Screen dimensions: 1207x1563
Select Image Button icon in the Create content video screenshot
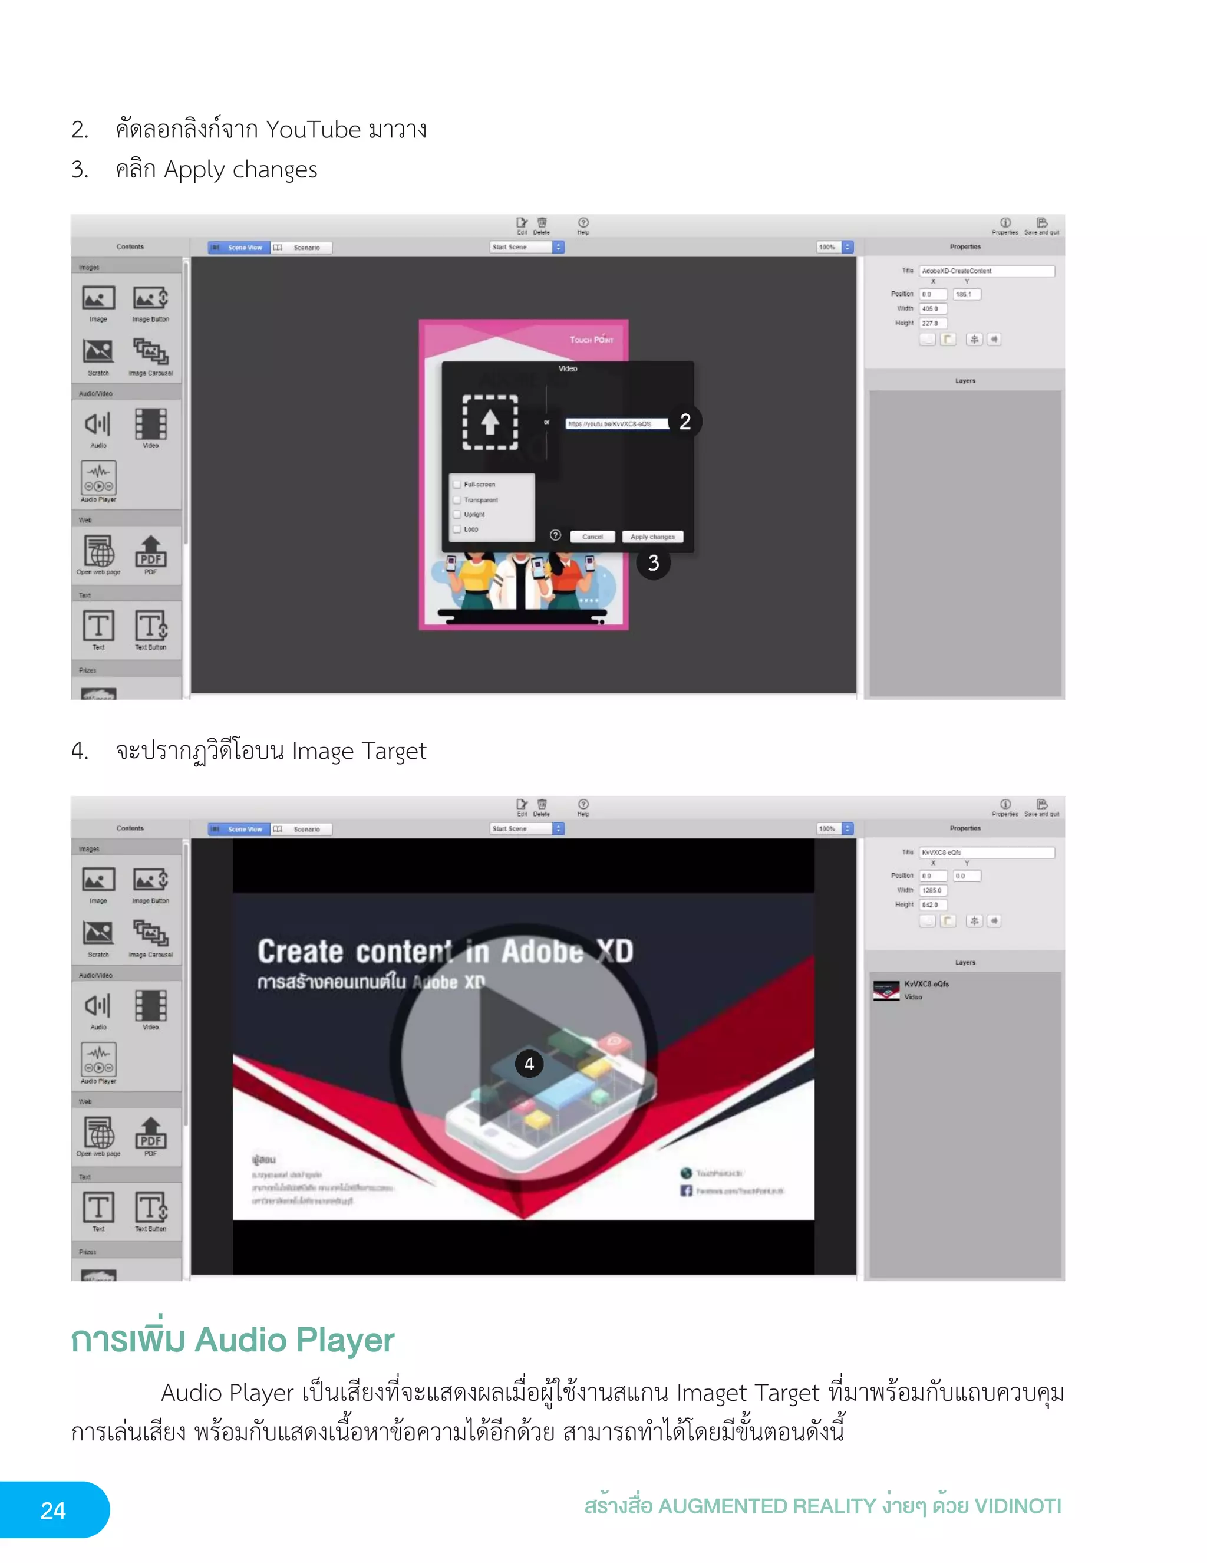click(150, 880)
